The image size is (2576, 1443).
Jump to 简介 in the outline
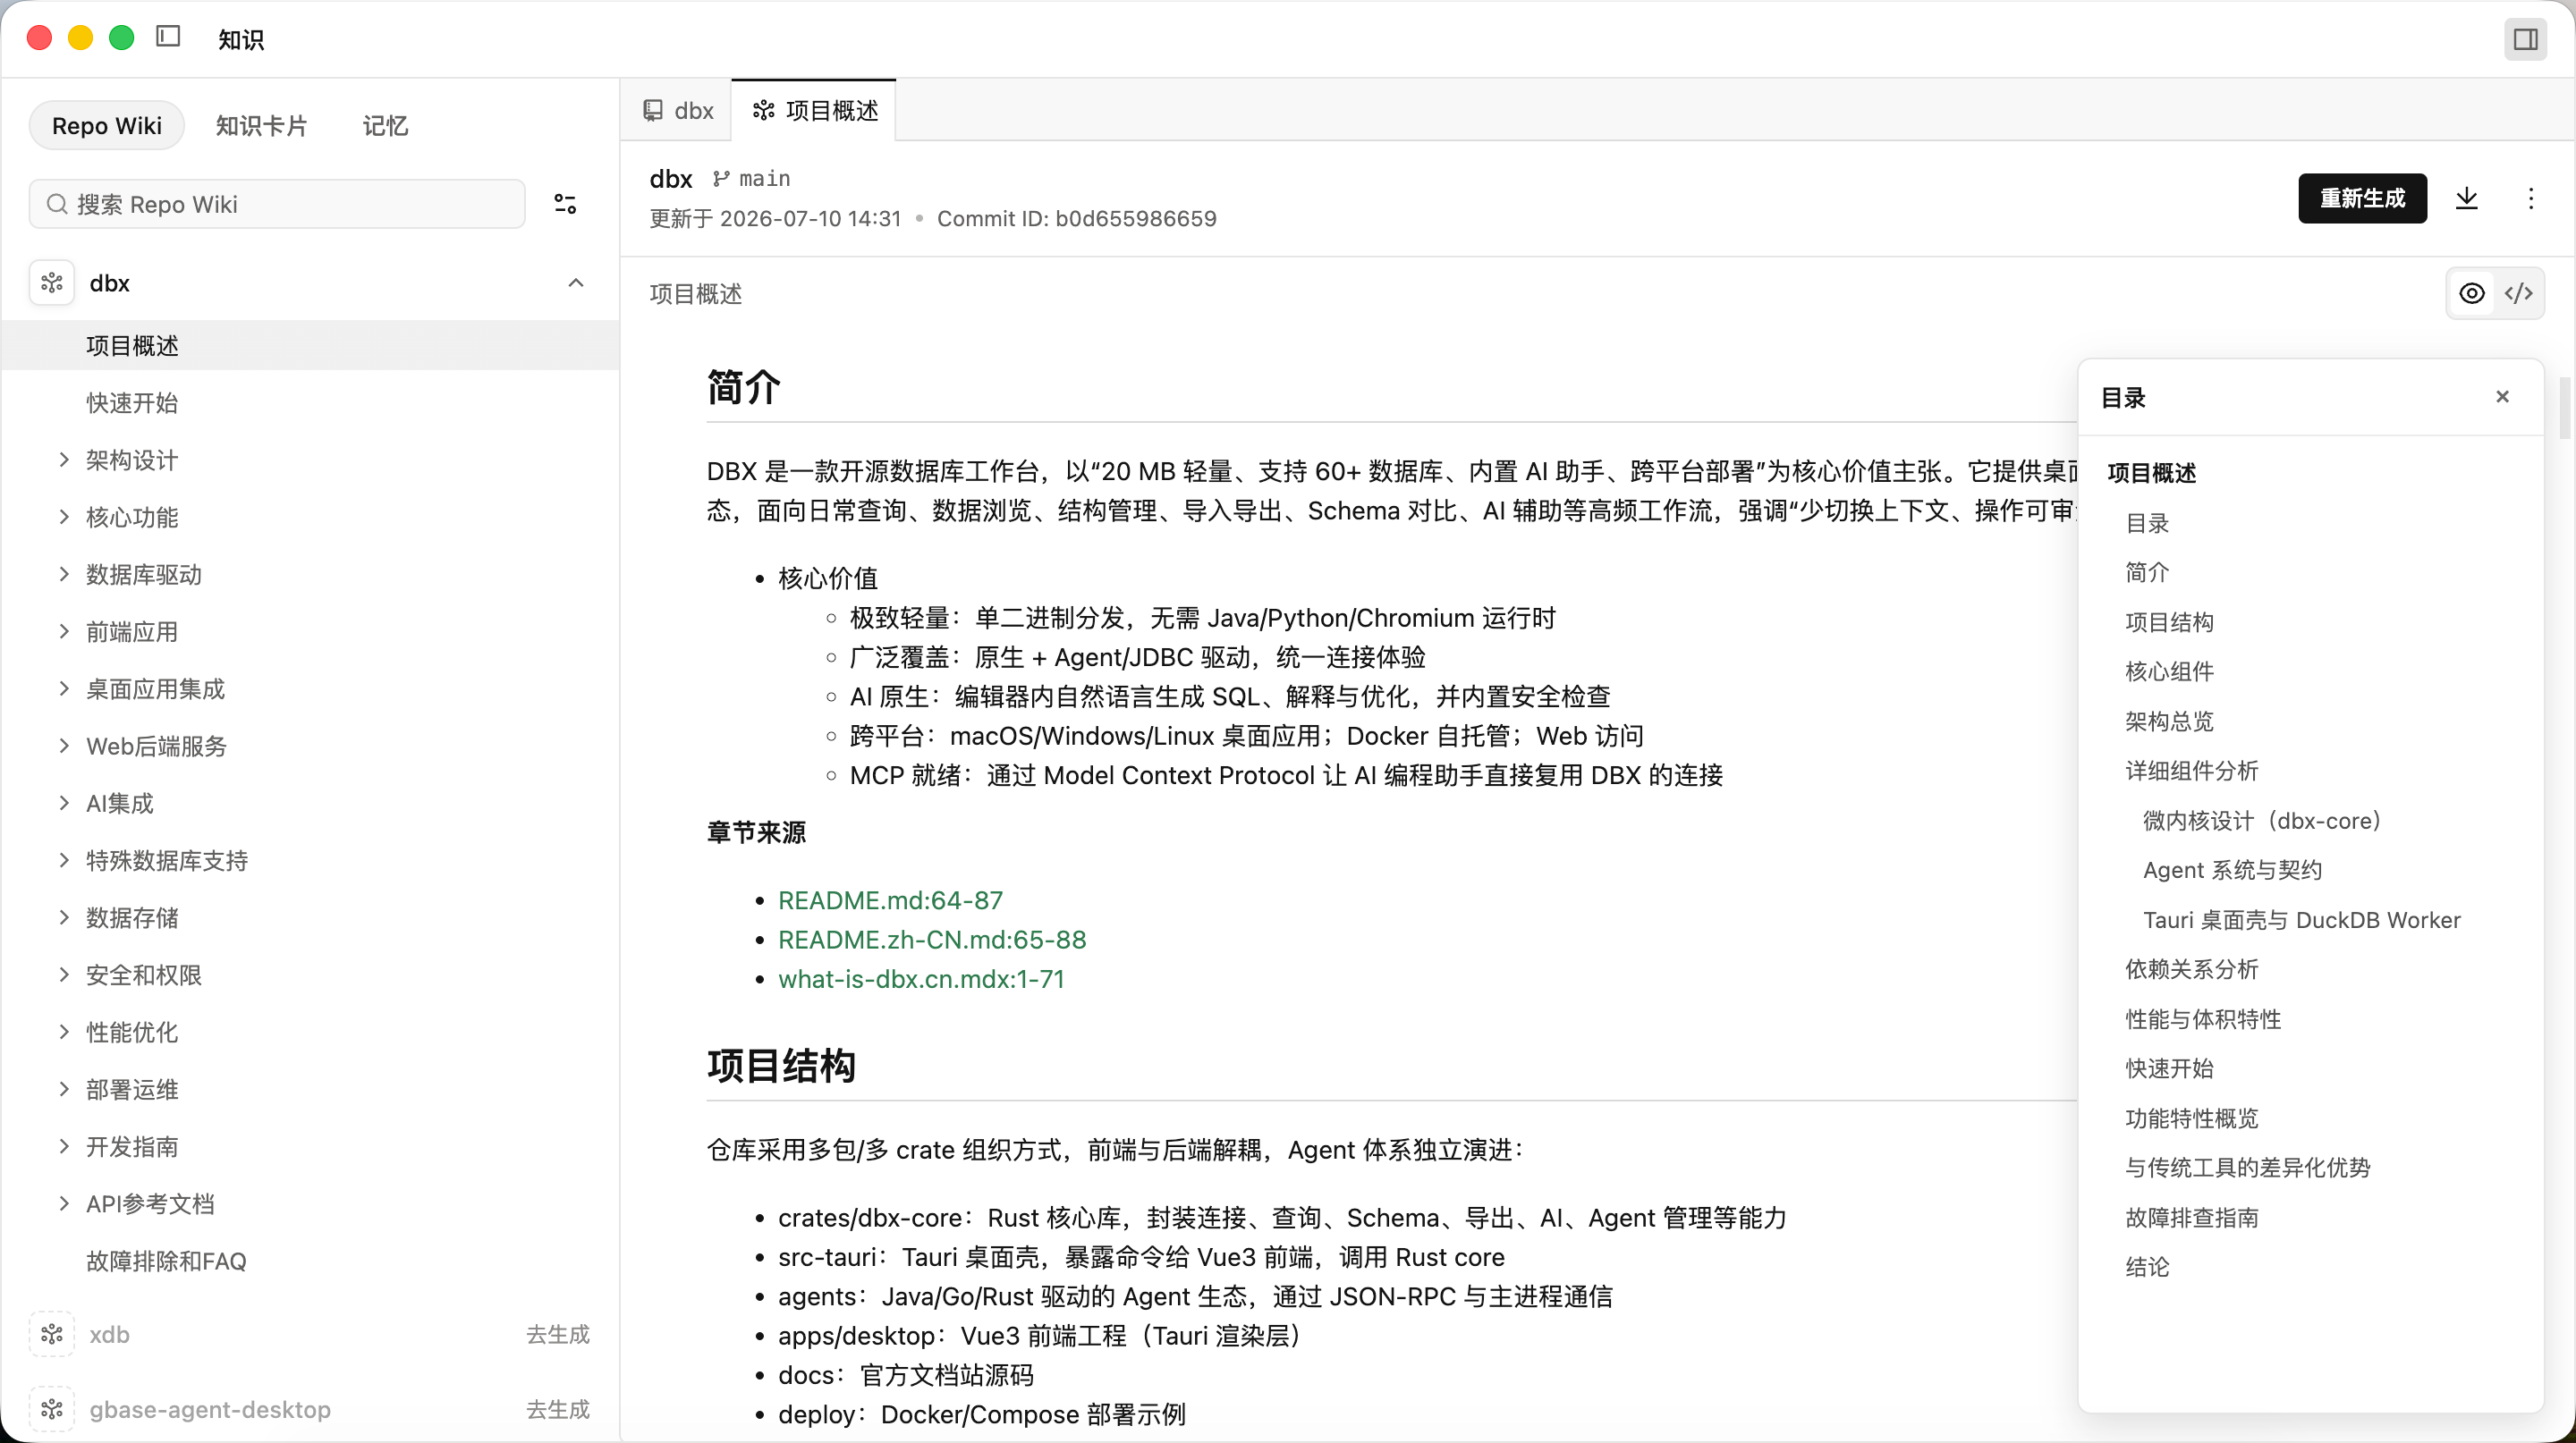(2147, 572)
